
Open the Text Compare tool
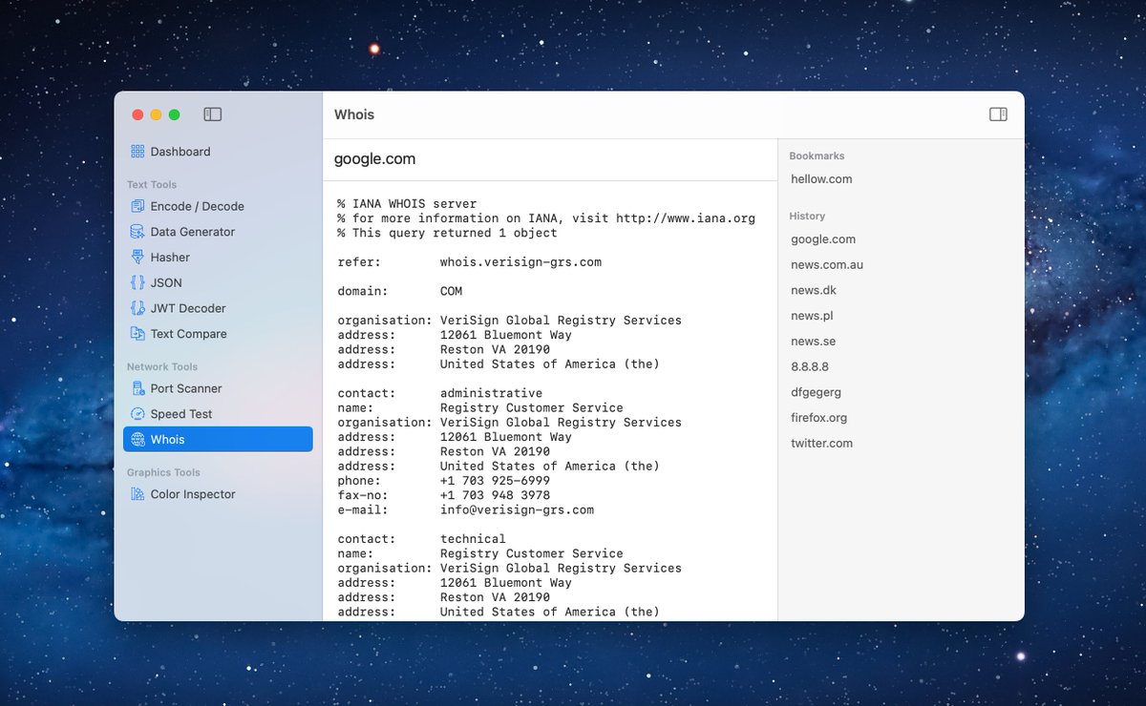pos(218,334)
